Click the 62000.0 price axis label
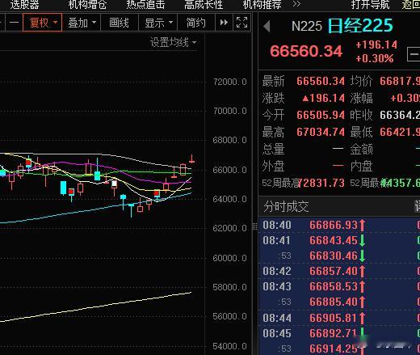This screenshot has width=420, height=355. (229, 228)
